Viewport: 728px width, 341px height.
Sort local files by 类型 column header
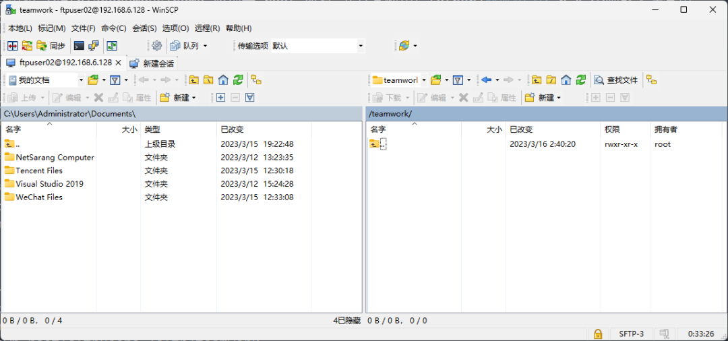point(179,130)
